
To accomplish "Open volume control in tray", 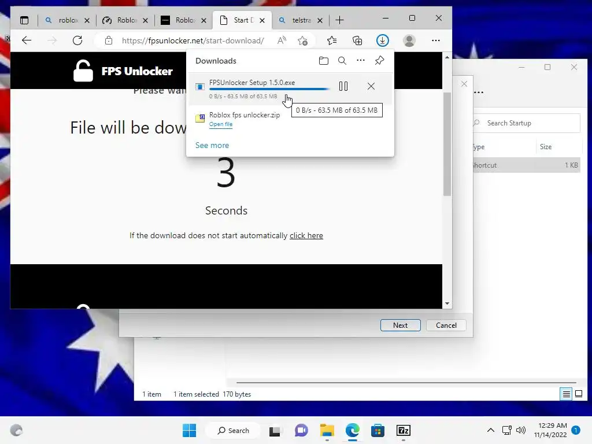I will tap(521, 430).
